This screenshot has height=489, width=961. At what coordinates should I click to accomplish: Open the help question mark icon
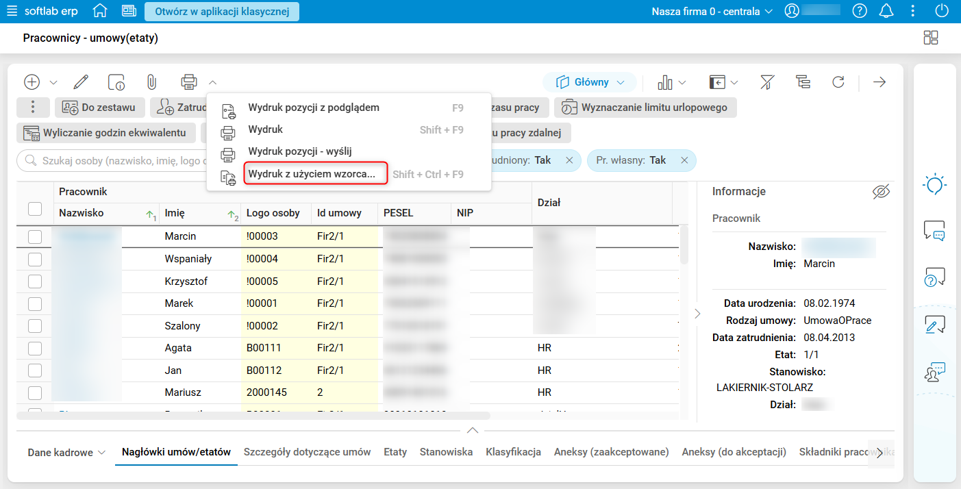(859, 11)
